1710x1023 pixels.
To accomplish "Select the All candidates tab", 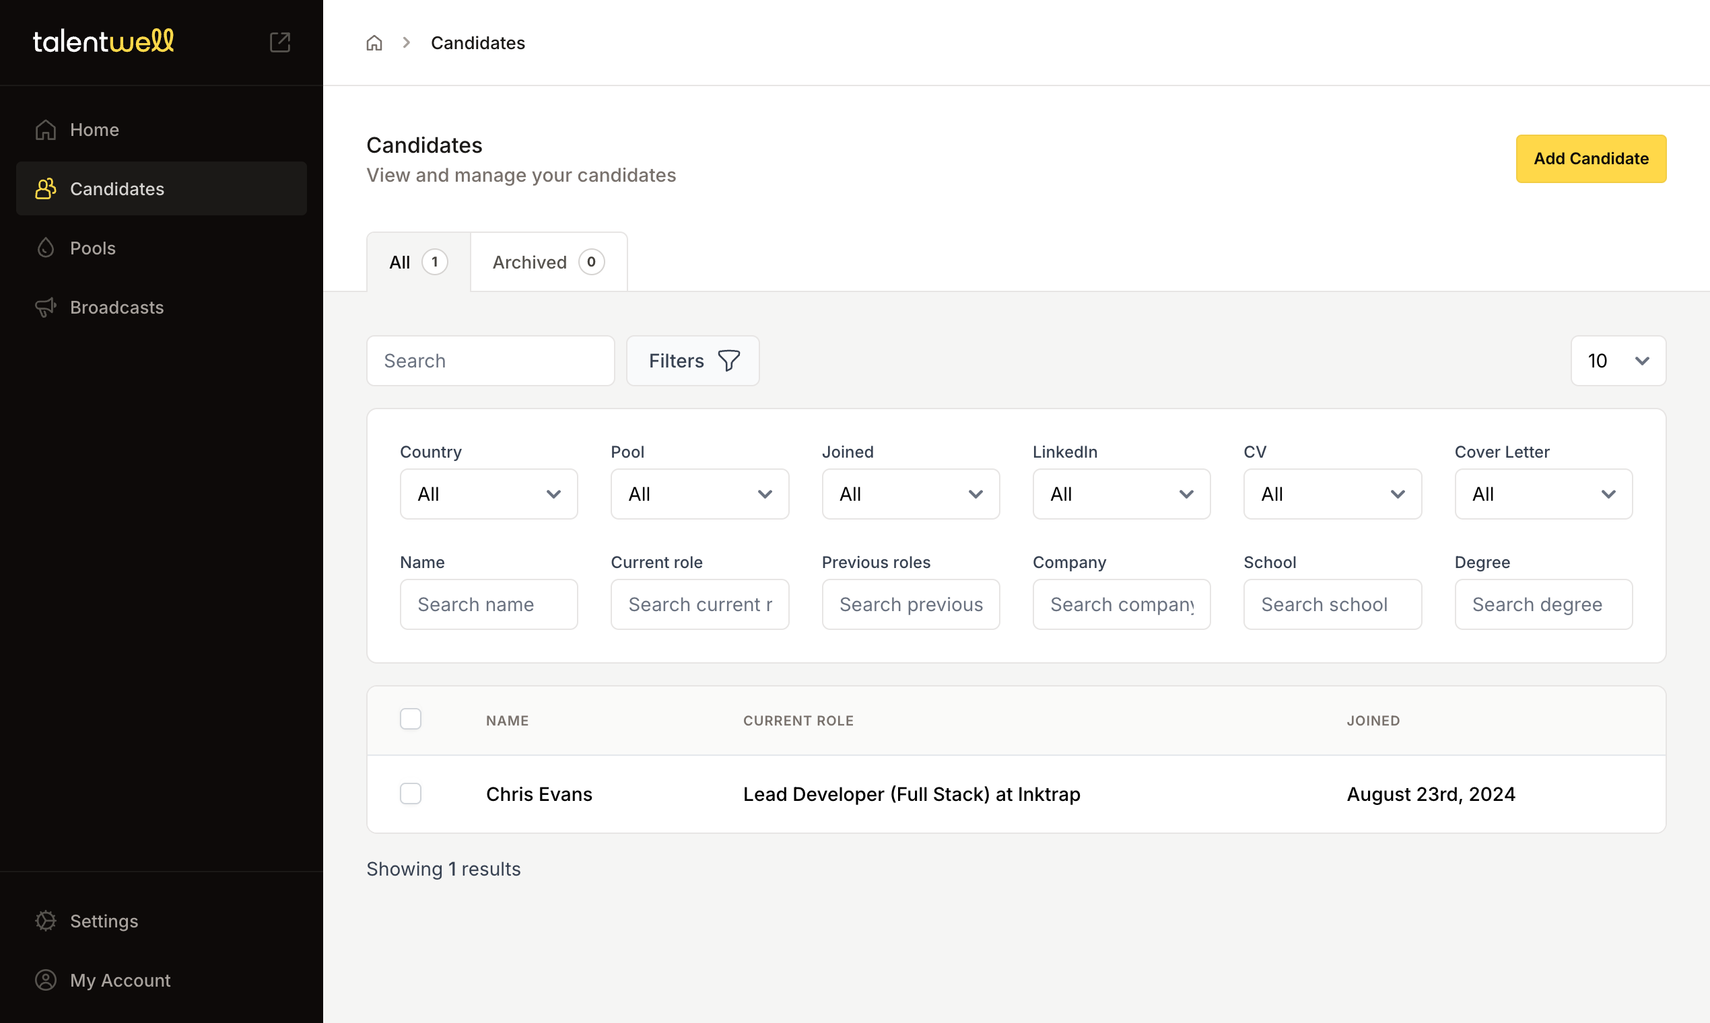I will [418, 262].
